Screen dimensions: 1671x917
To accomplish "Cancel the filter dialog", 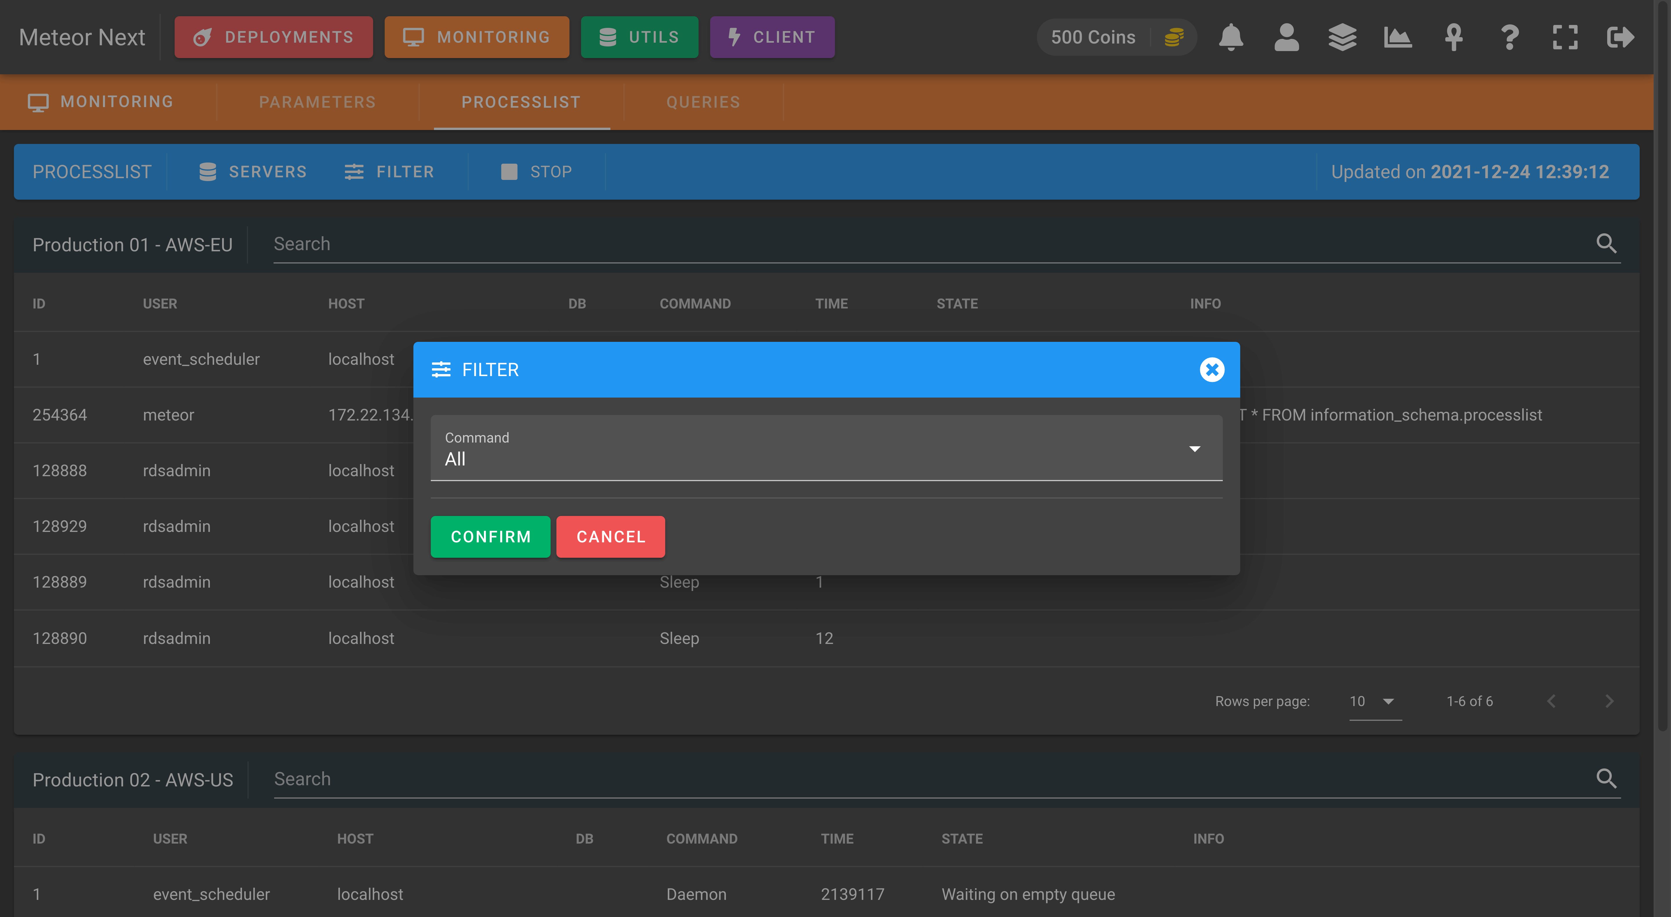I will 610,537.
